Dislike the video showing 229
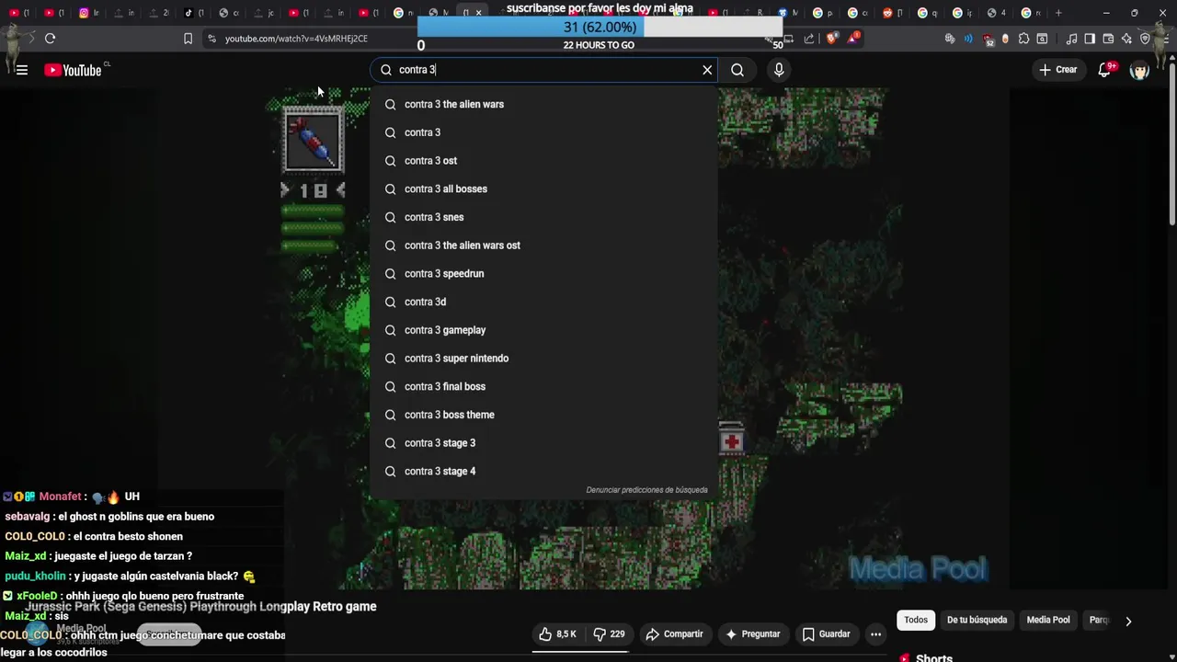The height and width of the screenshot is (662, 1177). tap(609, 634)
